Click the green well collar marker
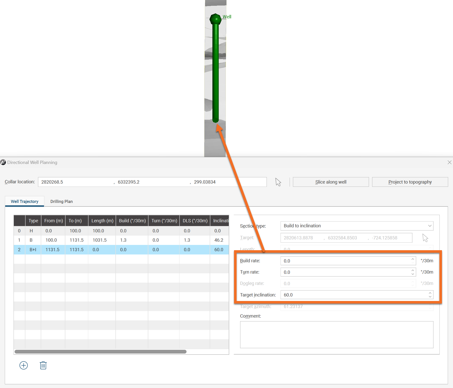 coord(215,19)
